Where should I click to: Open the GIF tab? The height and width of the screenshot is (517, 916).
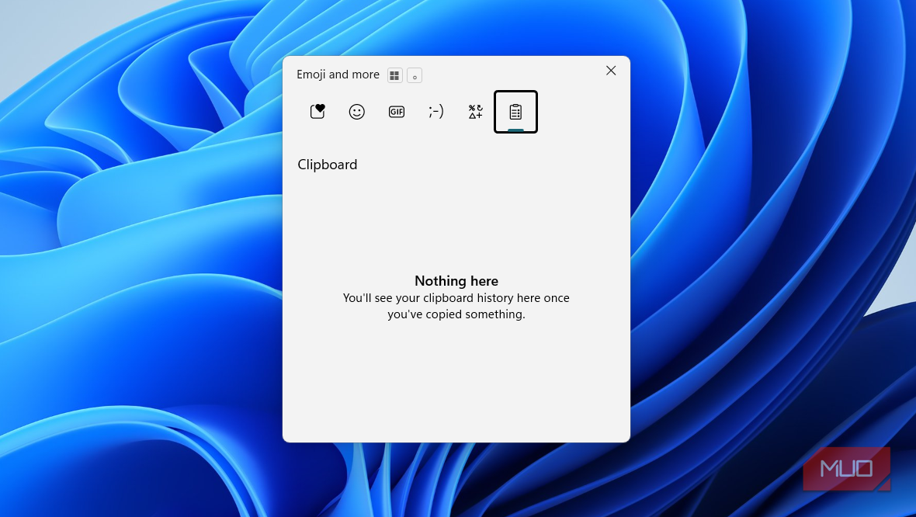pyautogui.click(x=397, y=112)
